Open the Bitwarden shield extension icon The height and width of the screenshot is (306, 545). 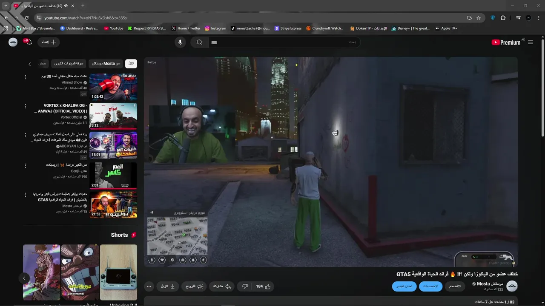493,18
